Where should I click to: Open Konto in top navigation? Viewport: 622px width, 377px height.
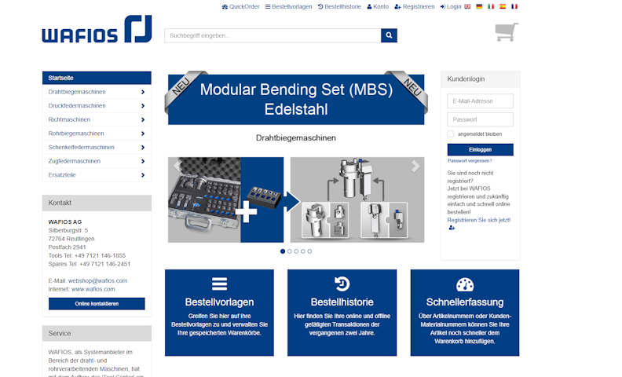[x=377, y=6]
